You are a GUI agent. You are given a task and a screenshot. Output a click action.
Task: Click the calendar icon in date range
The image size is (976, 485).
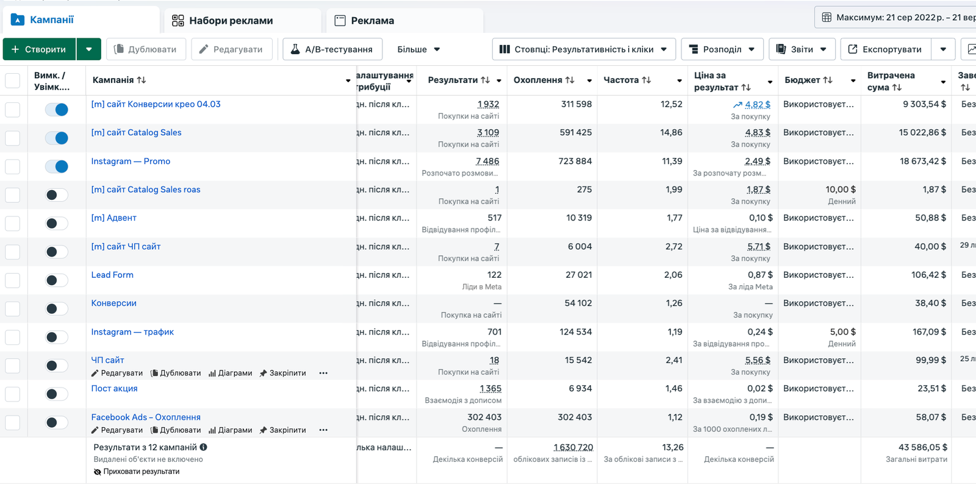[827, 18]
